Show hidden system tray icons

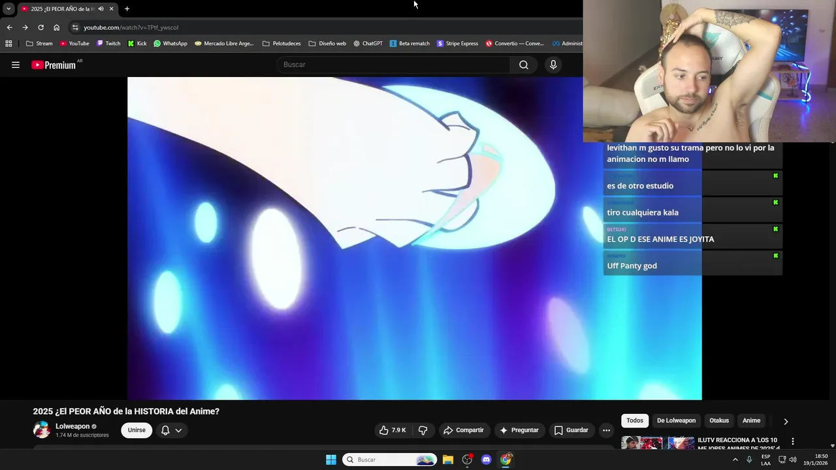[735, 460]
